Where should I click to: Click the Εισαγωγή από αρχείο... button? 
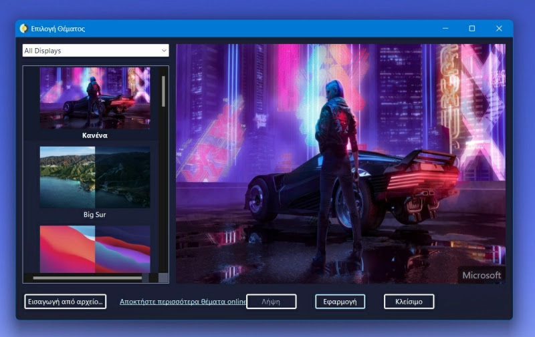[65, 302]
